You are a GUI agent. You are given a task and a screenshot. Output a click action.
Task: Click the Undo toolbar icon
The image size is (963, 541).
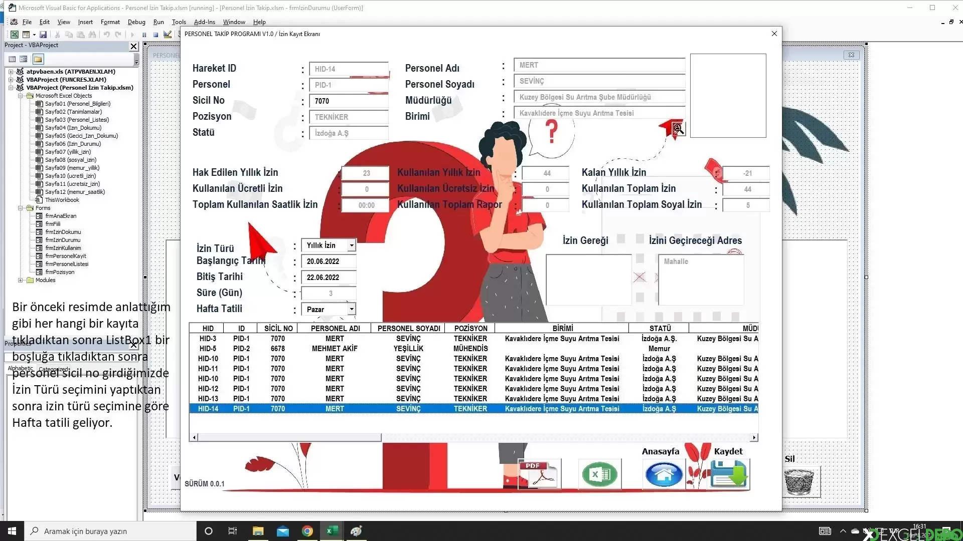(106, 35)
